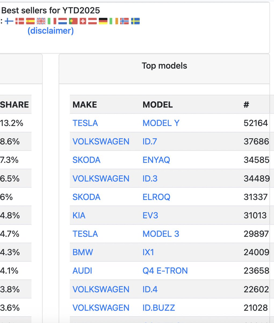Select the 31337 sales figure

click(x=256, y=197)
